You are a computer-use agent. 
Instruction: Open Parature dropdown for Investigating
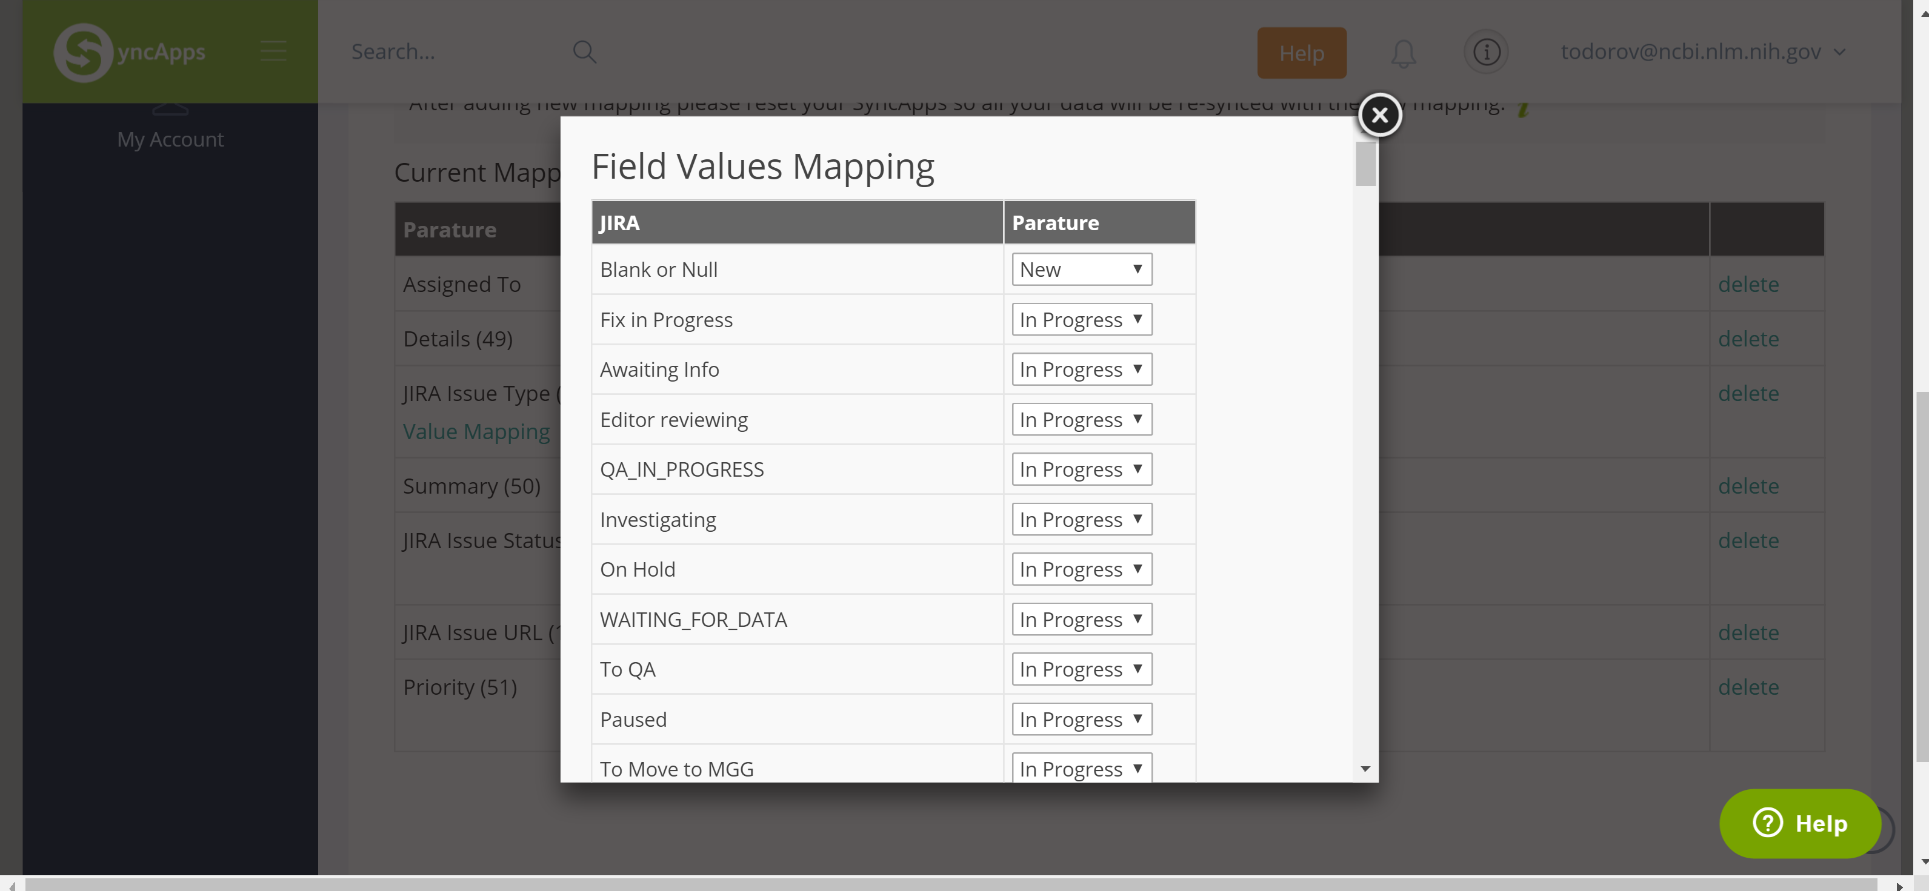point(1081,519)
